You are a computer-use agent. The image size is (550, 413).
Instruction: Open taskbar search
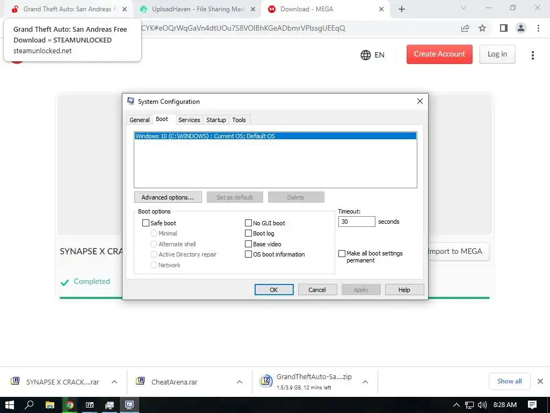tap(30, 405)
